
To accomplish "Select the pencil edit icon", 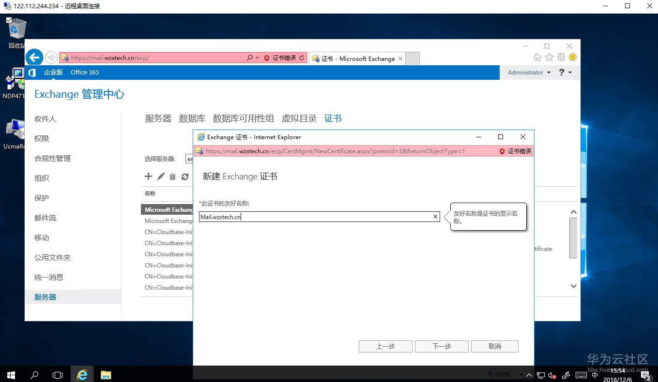I will [x=161, y=176].
